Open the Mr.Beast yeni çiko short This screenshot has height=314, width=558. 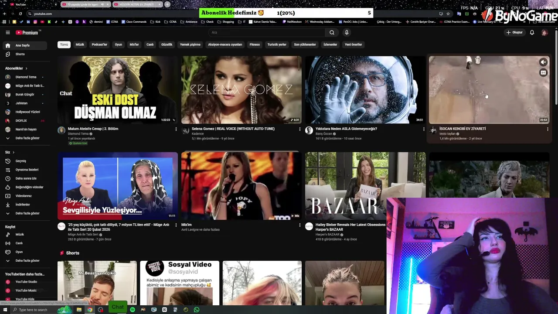click(x=97, y=283)
